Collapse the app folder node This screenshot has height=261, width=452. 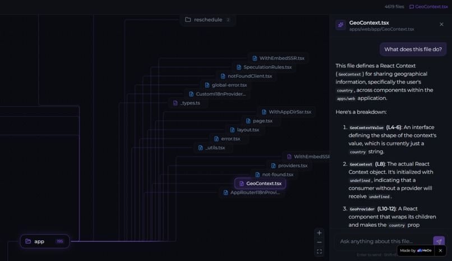(x=45, y=241)
